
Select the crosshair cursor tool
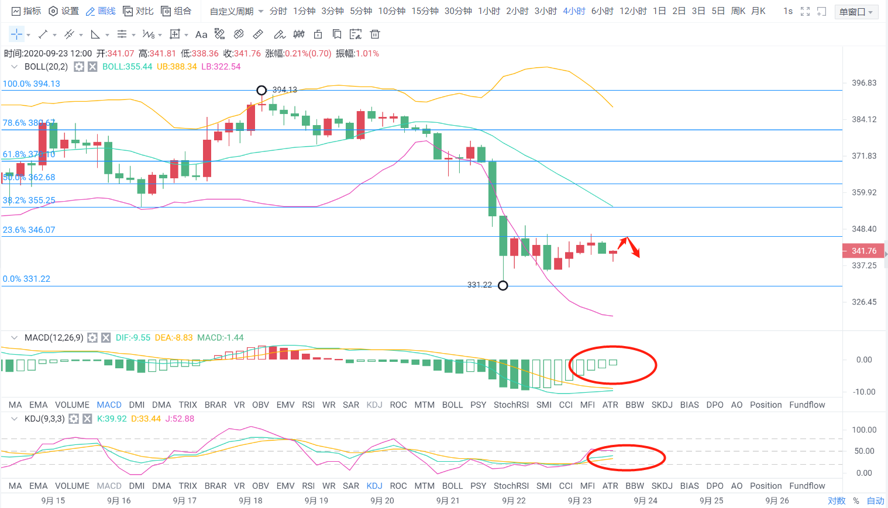pyautogui.click(x=16, y=34)
